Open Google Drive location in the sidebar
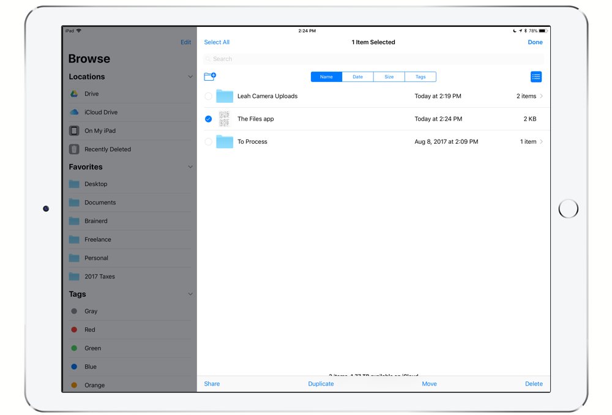 pos(92,94)
